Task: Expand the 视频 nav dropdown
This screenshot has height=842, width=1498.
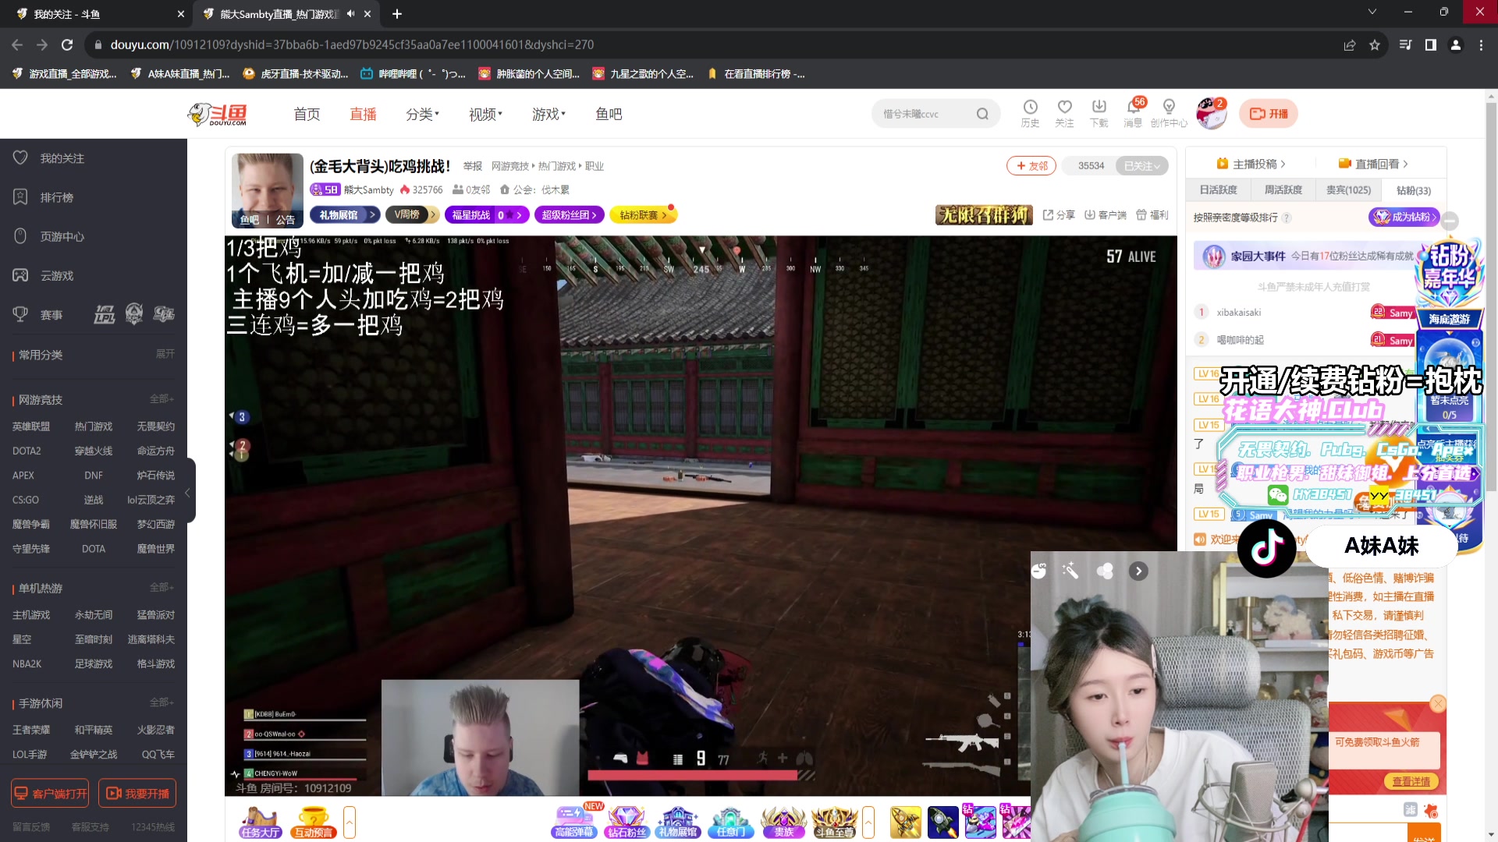Action: point(485,115)
